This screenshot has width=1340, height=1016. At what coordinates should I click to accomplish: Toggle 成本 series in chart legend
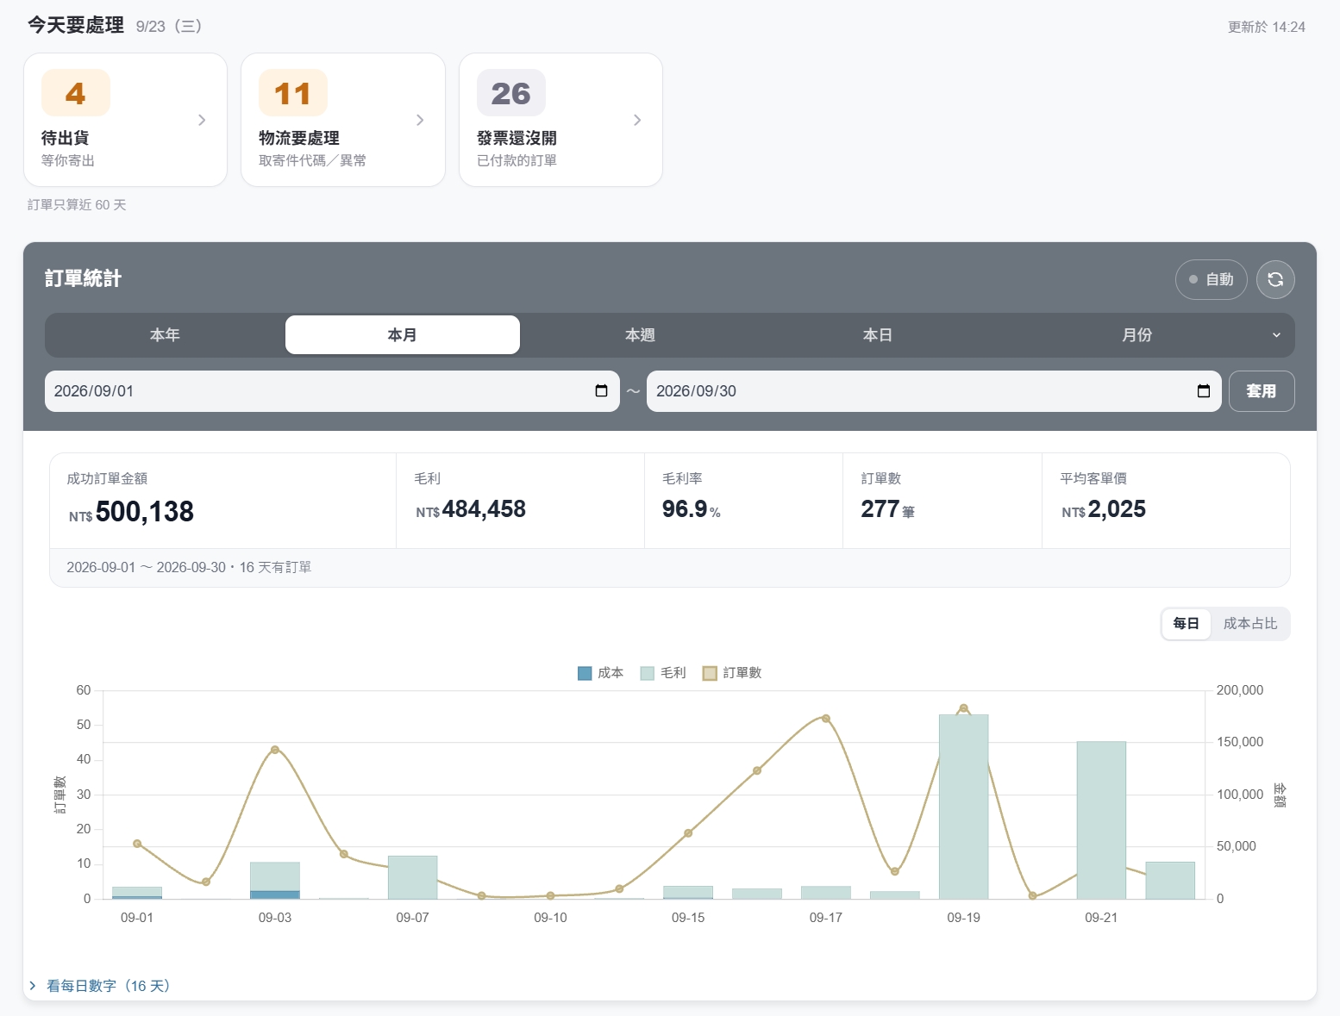600,673
